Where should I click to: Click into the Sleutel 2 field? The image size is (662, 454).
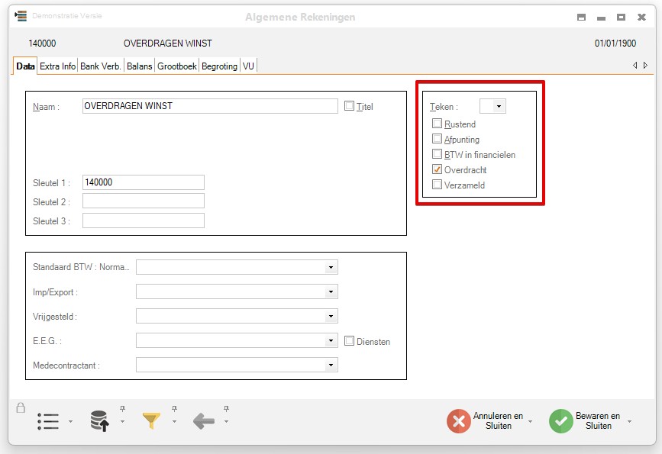click(x=143, y=201)
